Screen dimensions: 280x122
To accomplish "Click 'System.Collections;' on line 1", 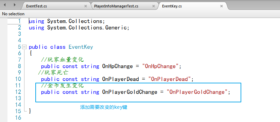I will (76, 21).
